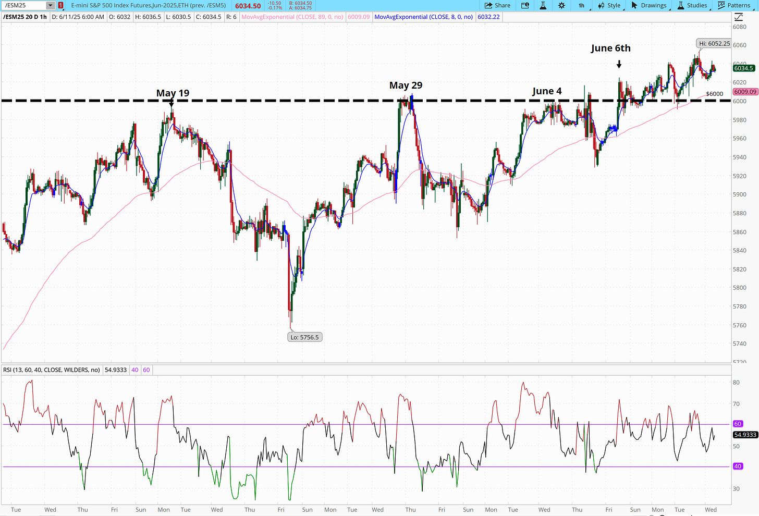759x516 pixels.
Task: Open the flask Edit Studies quick icon
Action: (x=543, y=5)
